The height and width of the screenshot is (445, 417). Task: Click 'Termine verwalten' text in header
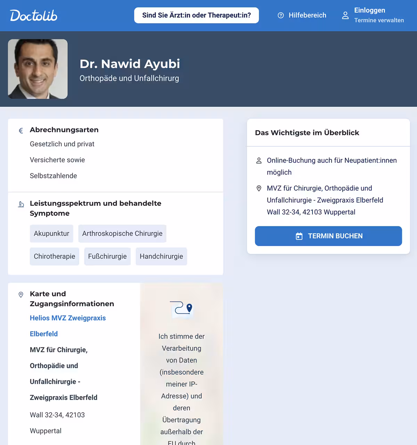pos(379,20)
